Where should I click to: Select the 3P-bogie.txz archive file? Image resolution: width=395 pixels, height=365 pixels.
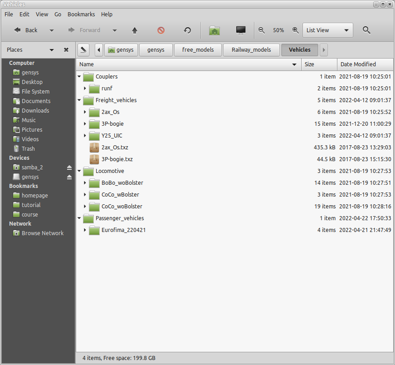coord(117,159)
